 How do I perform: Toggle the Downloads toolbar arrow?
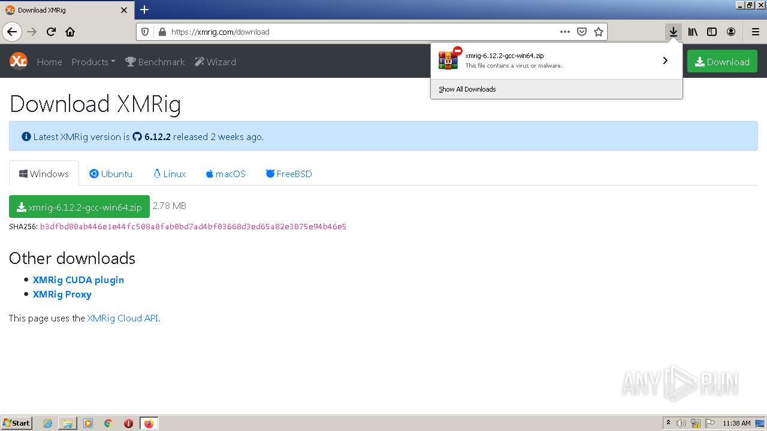pos(674,32)
